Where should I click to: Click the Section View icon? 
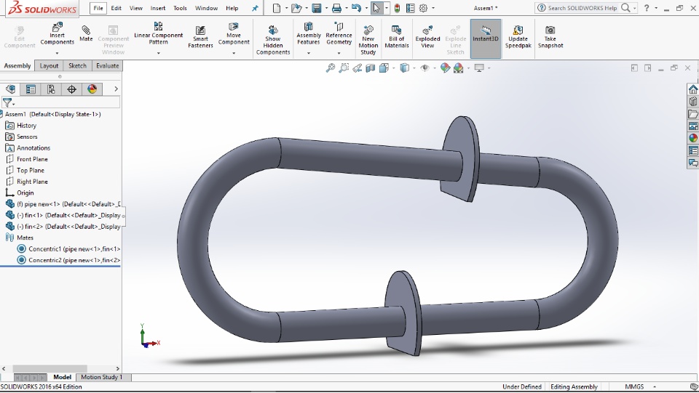click(370, 68)
